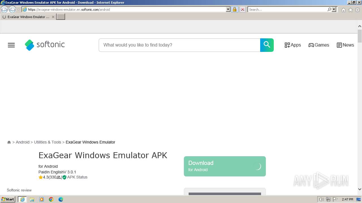Click the Download for Android button
The width and height of the screenshot is (362, 203).
225,166
